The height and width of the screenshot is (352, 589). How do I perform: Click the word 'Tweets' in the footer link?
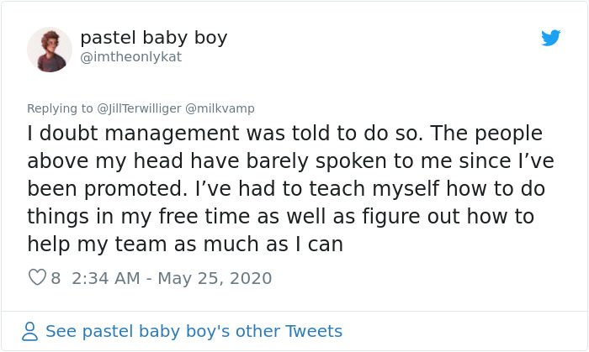click(x=313, y=331)
